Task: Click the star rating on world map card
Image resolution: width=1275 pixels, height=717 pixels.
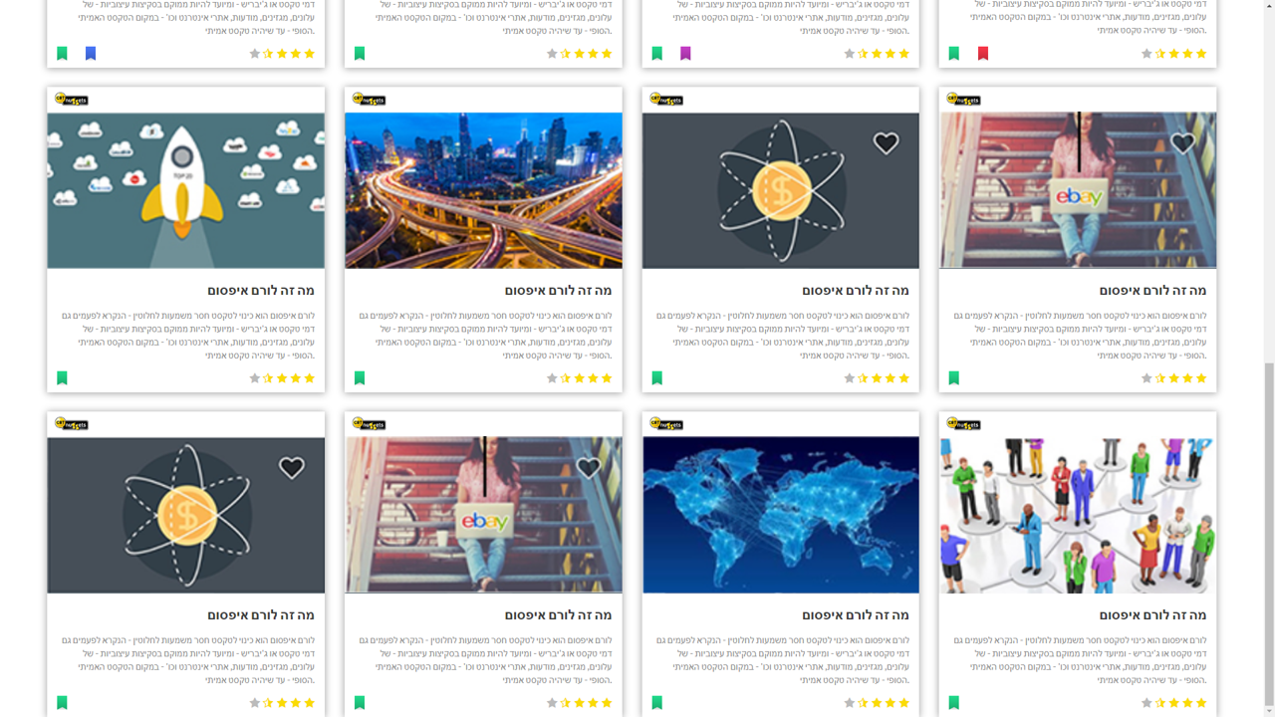Action: (877, 703)
